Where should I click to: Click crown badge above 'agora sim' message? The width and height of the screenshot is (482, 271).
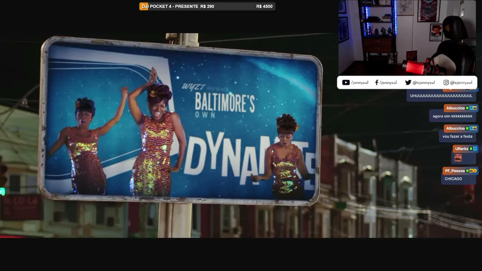(x=475, y=108)
